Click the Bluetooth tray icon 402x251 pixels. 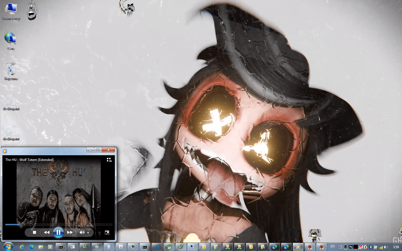(x=371, y=247)
